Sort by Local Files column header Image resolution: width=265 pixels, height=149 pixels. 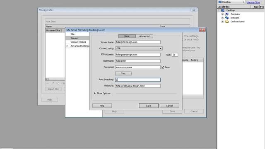(x=234, y=7)
